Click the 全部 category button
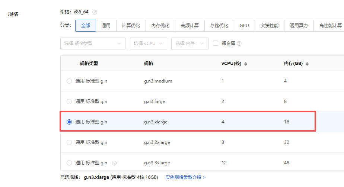Screen dimensions: 344x187 [x=85, y=26]
